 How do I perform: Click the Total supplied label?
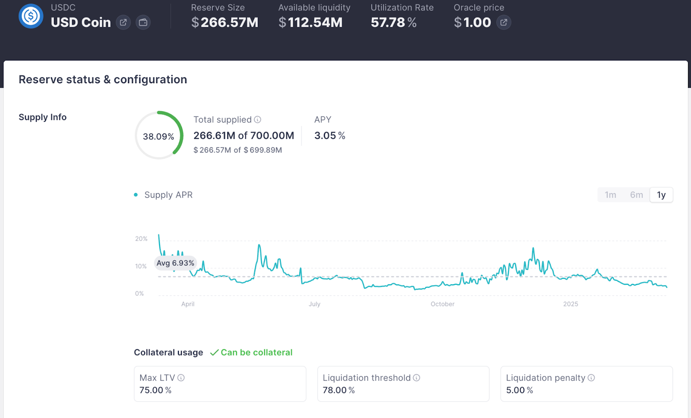tap(222, 119)
